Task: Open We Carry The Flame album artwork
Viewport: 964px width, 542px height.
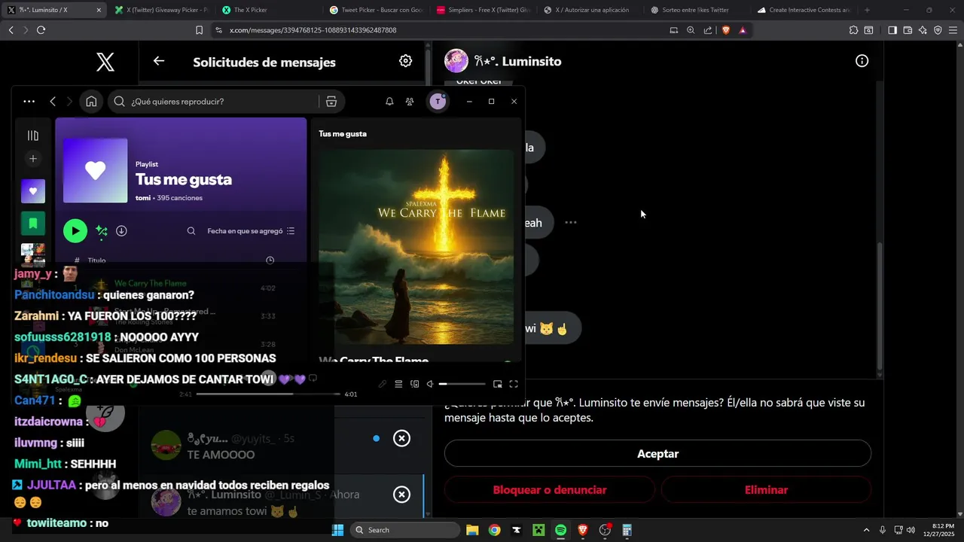Action: coord(416,247)
